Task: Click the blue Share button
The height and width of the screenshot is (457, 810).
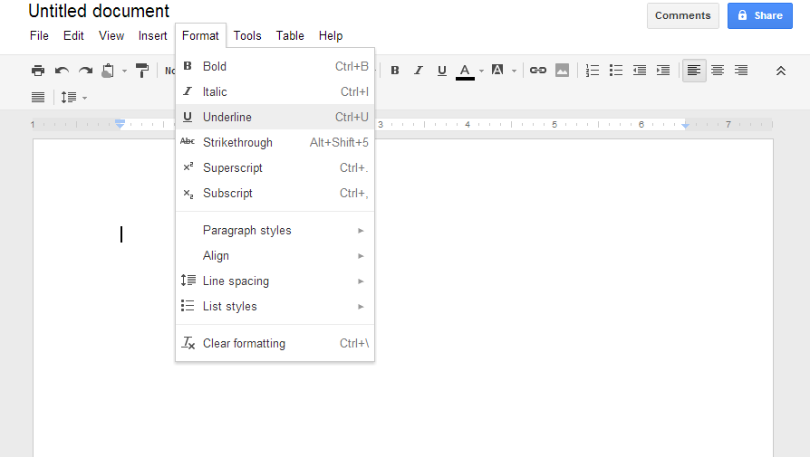Action: tap(759, 15)
